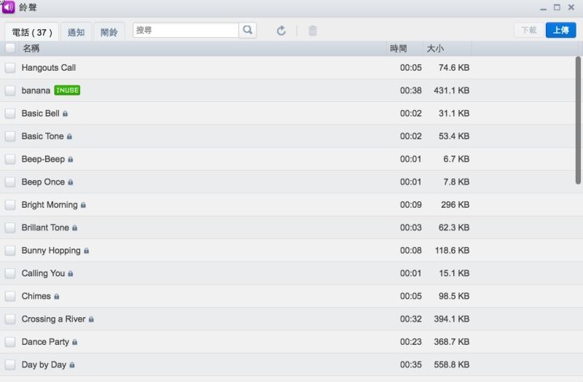Check the Chimes checkbox

[x=10, y=296]
